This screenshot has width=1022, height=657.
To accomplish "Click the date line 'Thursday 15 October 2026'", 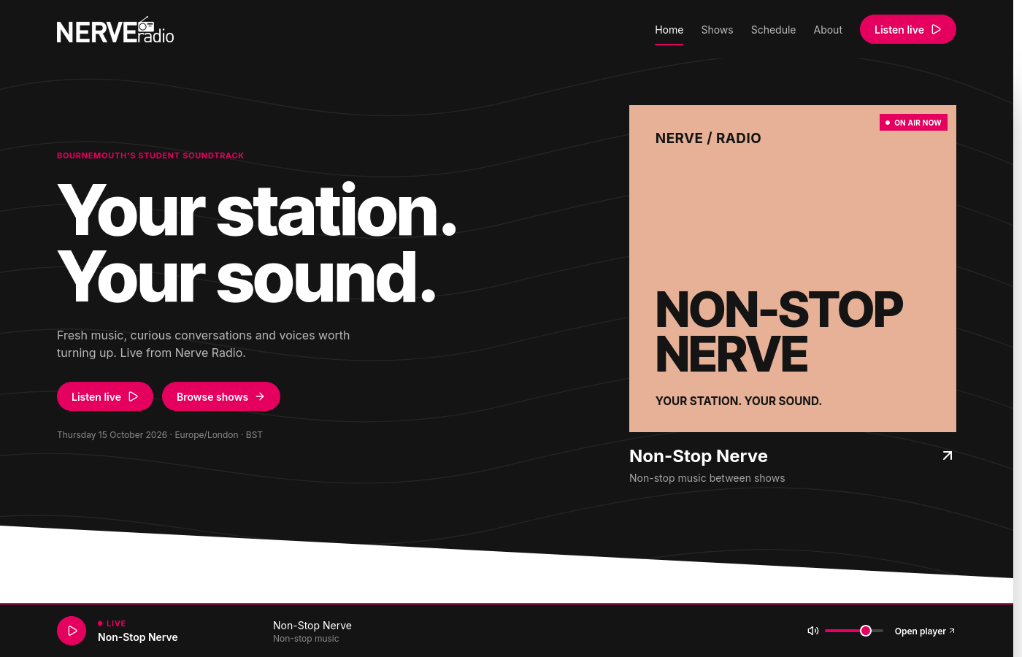I will pos(112,435).
